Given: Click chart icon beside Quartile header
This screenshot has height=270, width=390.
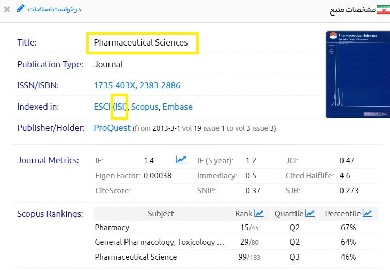Looking at the screenshot, I should tap(310, 213).
